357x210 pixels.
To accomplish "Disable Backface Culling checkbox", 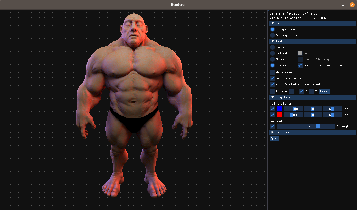I will [272, 78].
